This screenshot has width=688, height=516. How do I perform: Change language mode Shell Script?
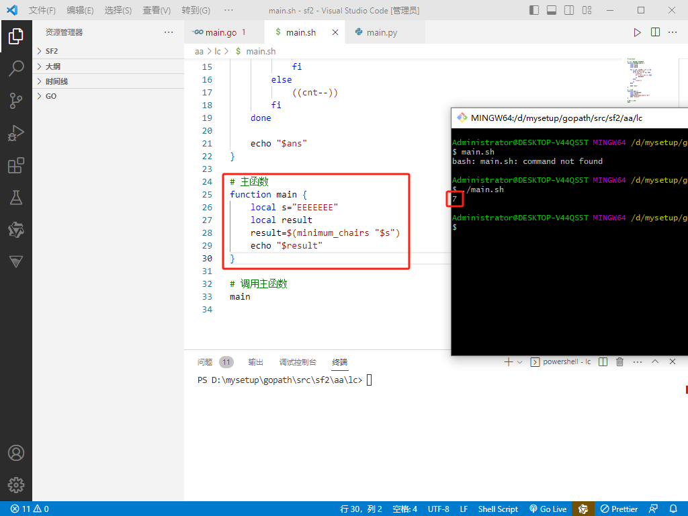(x=498, y=509)
